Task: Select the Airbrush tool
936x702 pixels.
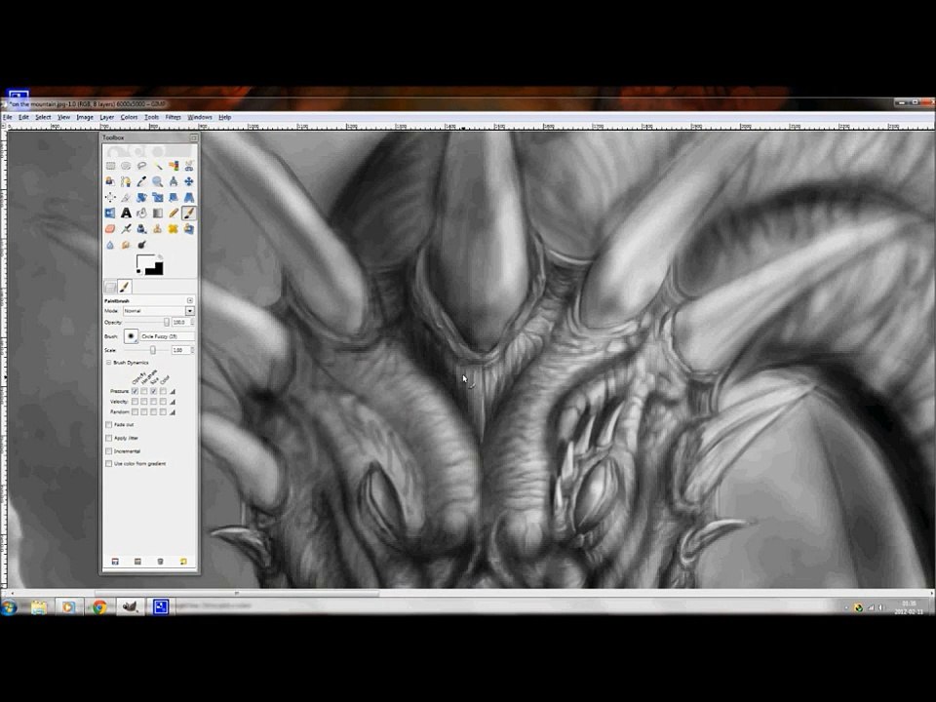Action: (x=126, y=228)
